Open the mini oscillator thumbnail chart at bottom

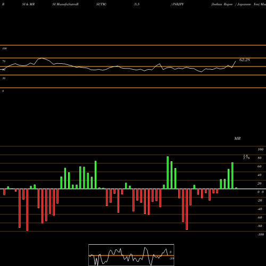131,255
